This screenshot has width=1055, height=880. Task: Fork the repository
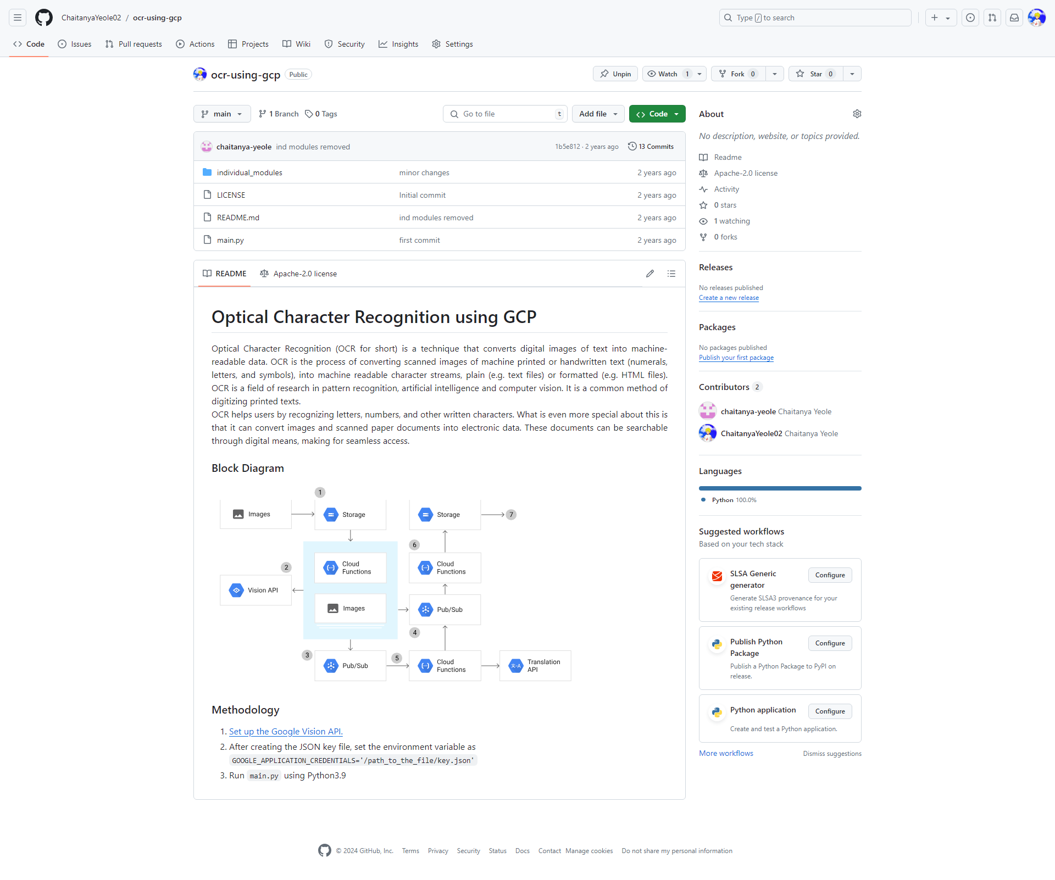(738, 74)
